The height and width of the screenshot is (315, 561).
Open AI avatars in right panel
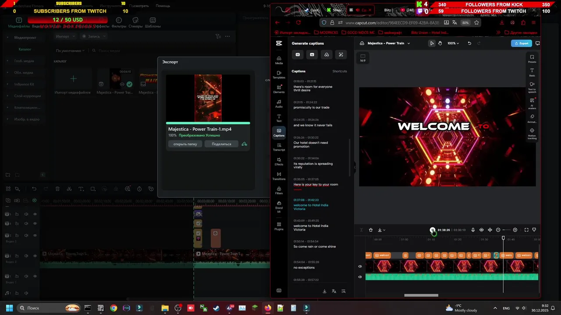click(532, 103)
